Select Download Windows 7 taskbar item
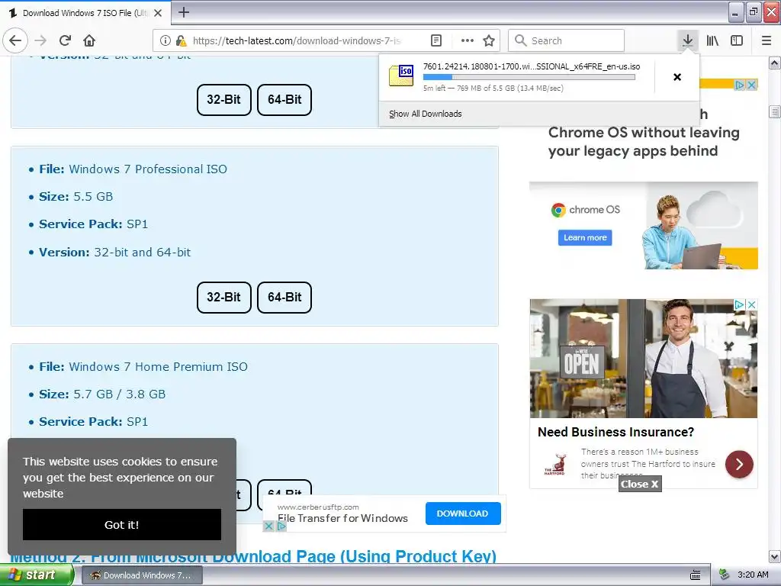781x586 pixels. click(x=142, y=575)
